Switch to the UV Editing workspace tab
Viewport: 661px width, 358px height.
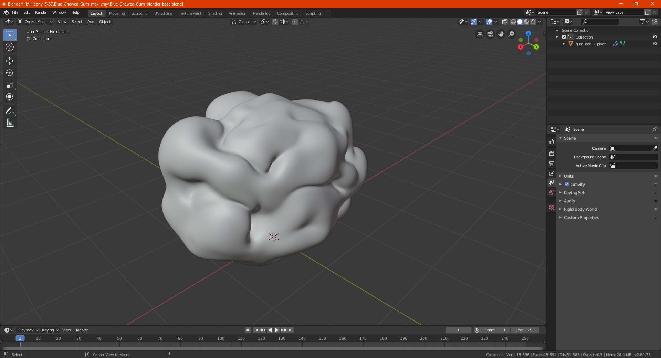pyautogui.click(x=163, y=13)
